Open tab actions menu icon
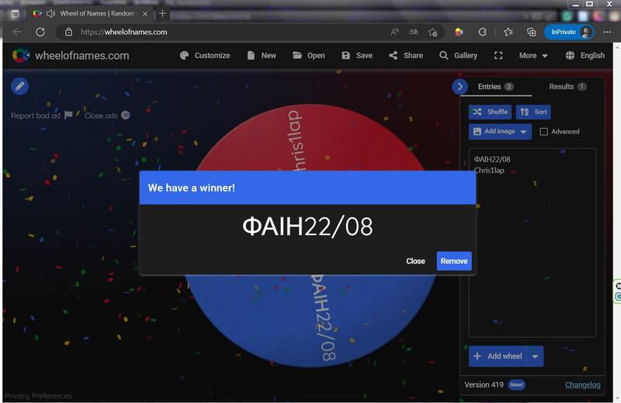The width and height of the screenshot is (621, 403). click(15, 14)
